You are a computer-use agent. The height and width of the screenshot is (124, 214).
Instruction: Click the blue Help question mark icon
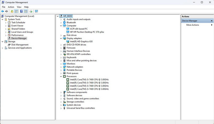coord(21,11)
